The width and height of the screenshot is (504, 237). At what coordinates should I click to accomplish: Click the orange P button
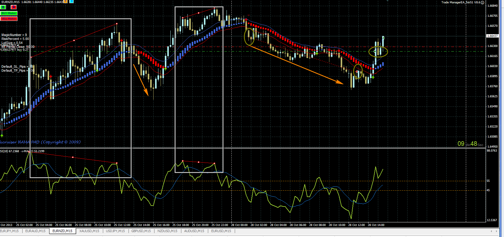65,2
